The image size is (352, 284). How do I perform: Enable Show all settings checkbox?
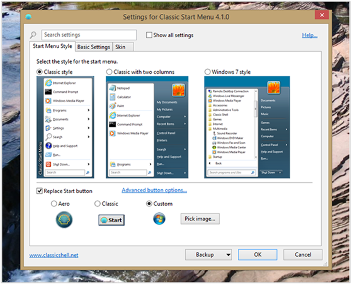[149, 35]
